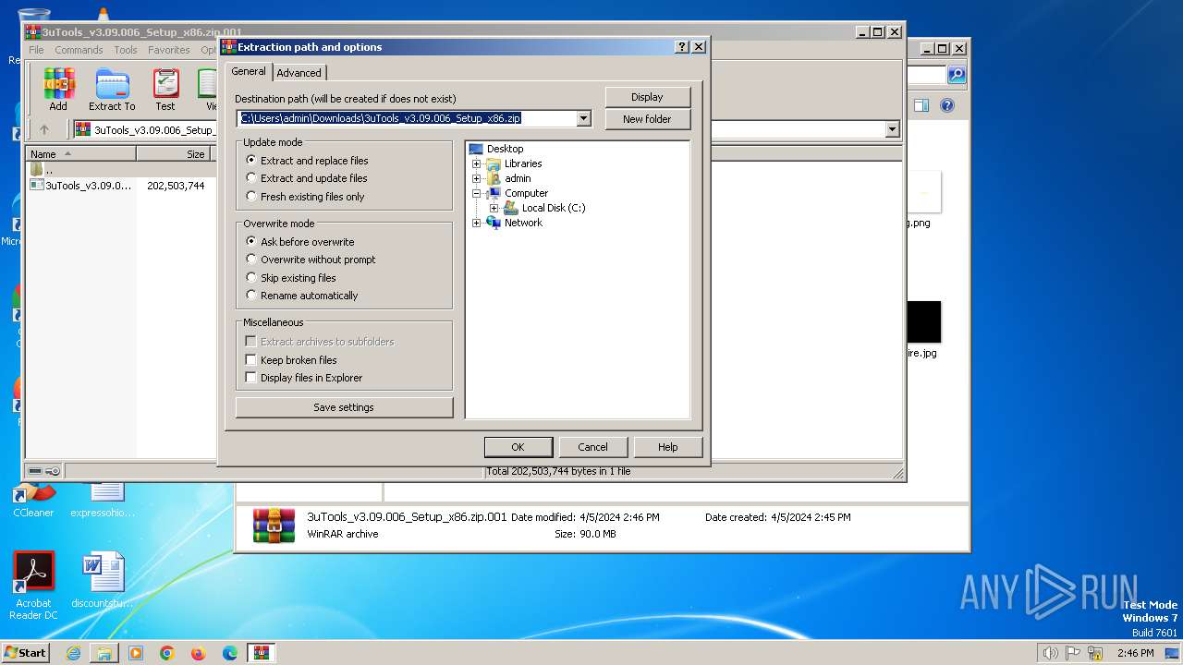The image size is (1183, 665).
Task: Click OK to start extraction
Action: pyautogui.click(x=518, y=447)
